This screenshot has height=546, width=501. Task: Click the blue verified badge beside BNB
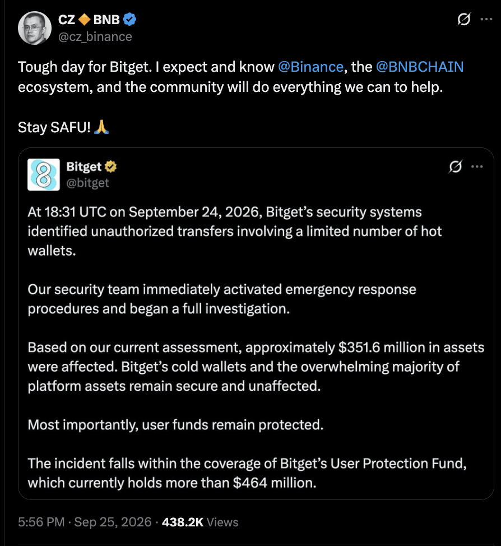(129, 20)
